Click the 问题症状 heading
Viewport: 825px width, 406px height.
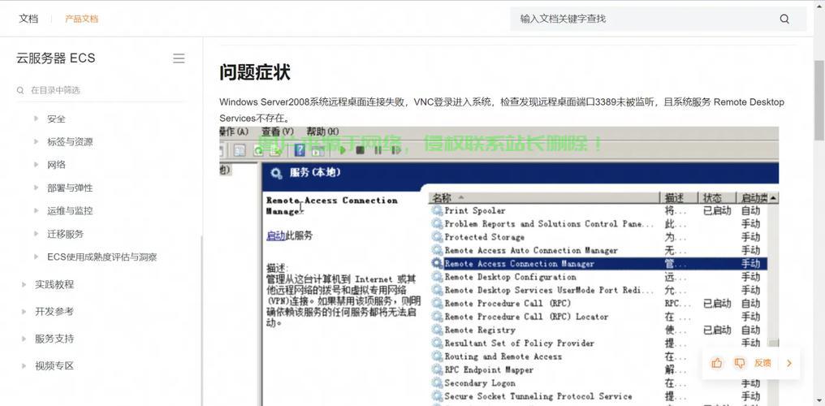coord(255,72)
